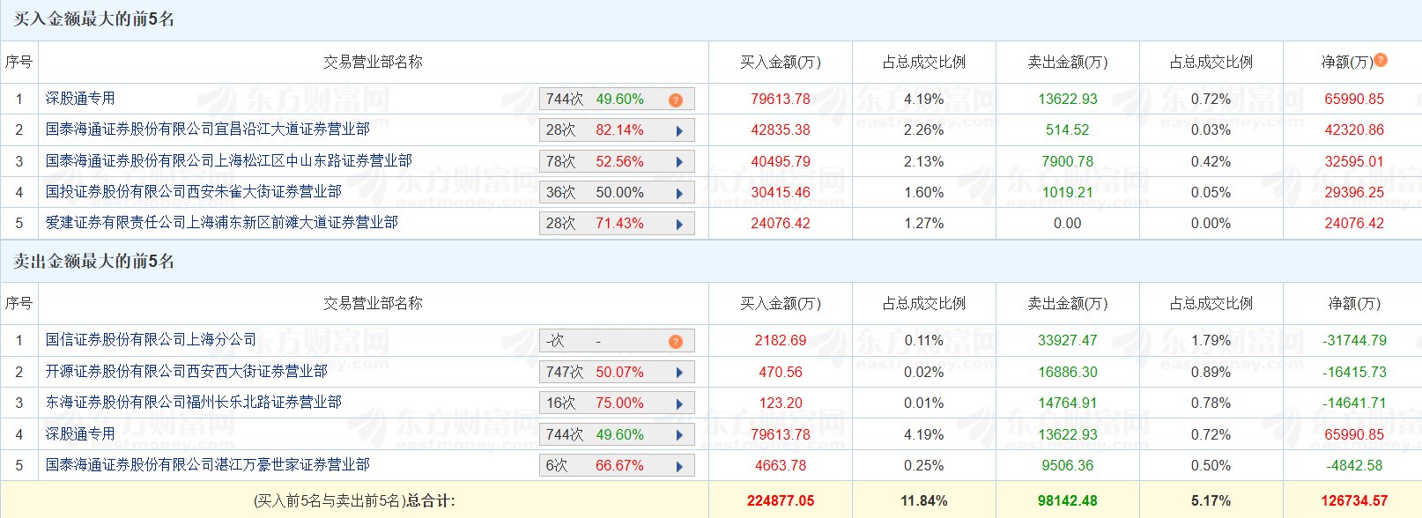Open 国泰海通证券湛江万豪世家证券营业部 link
Screen dimensions: 1422x518
click(208, 465)
